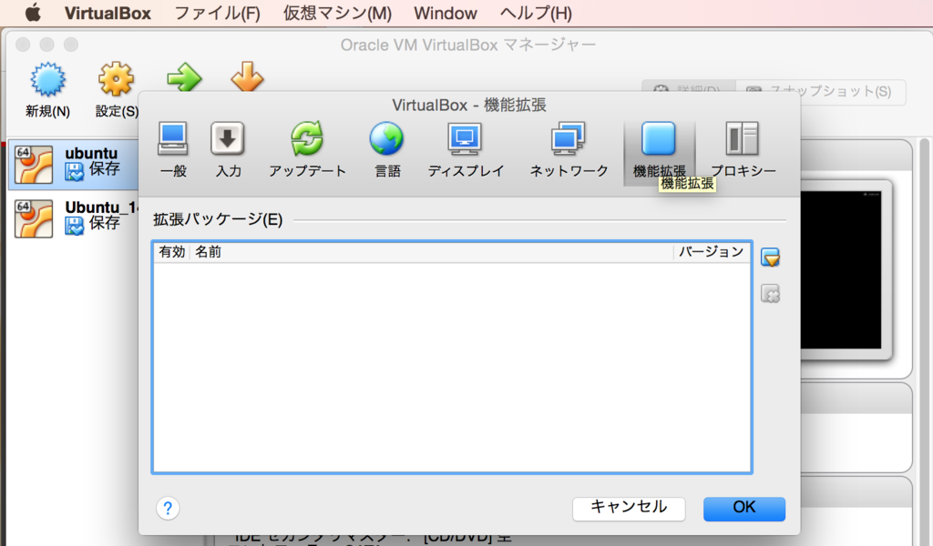Open the Apple menu
This screenshot has height=546, width=933.
tap(34, 13)
